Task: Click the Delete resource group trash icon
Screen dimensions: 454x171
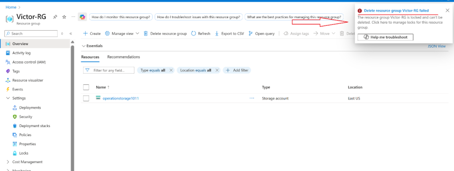Action: pos(146,34)
